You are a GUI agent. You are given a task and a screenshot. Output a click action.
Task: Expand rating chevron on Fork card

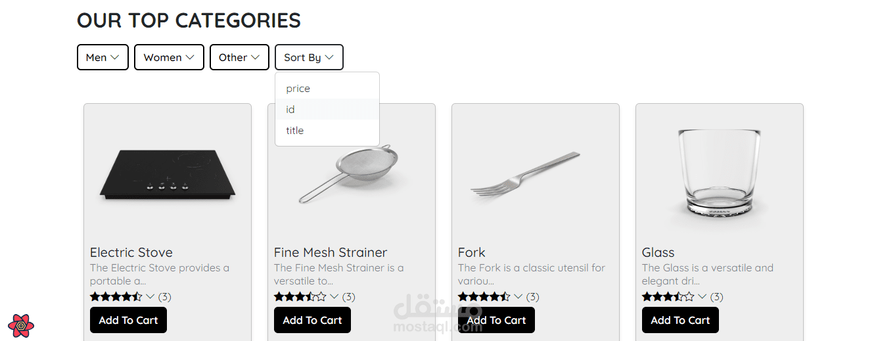tap(518, 297)
